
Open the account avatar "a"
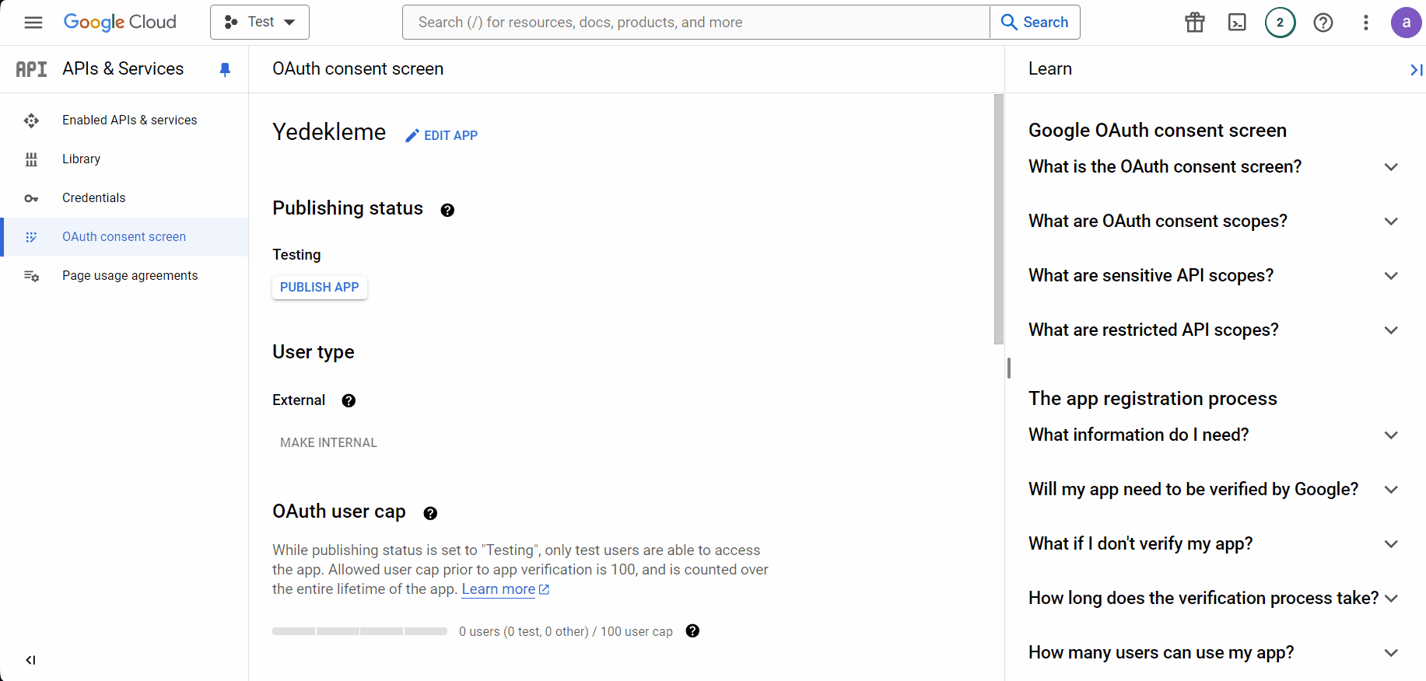pyautogui.click(x=1406, y=23)
